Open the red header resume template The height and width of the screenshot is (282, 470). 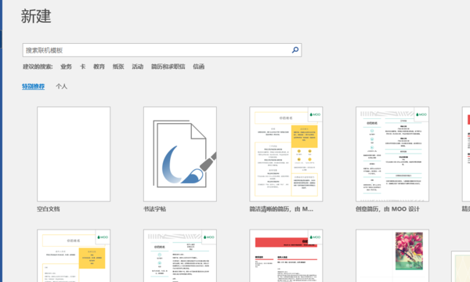[x=286, y=255]
